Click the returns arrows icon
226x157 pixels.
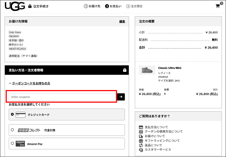[141, 145]
